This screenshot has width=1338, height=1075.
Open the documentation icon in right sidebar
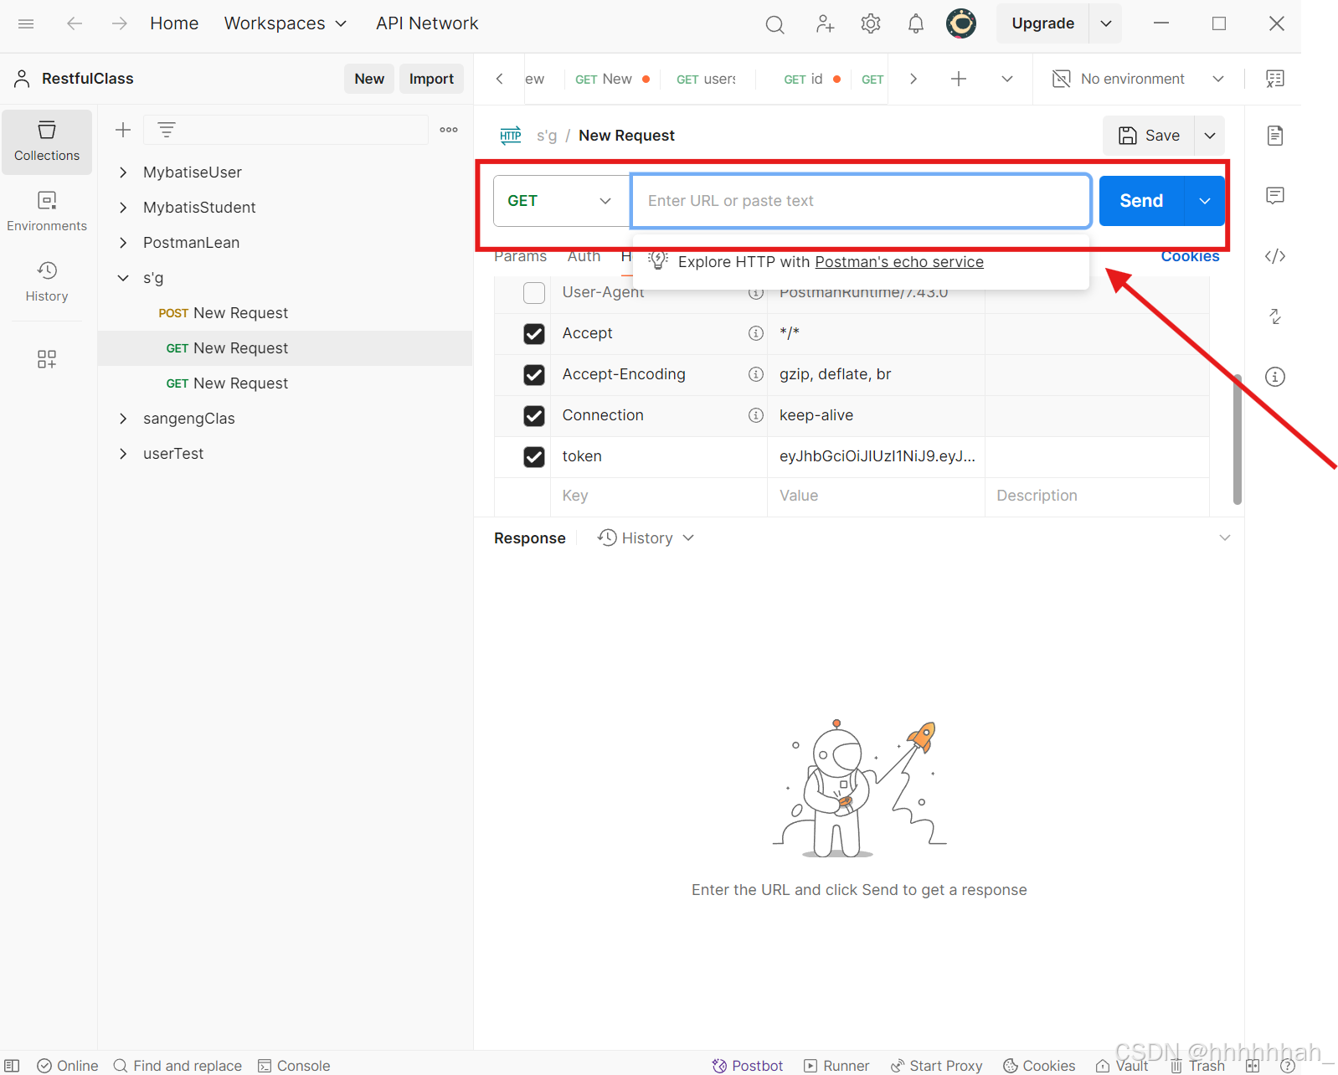(1275, 136)
